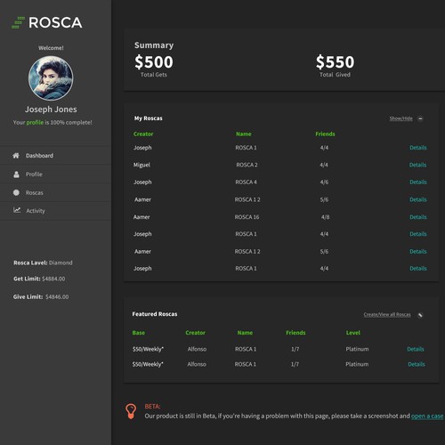Select the Roscas menu item

coord(34,192)
